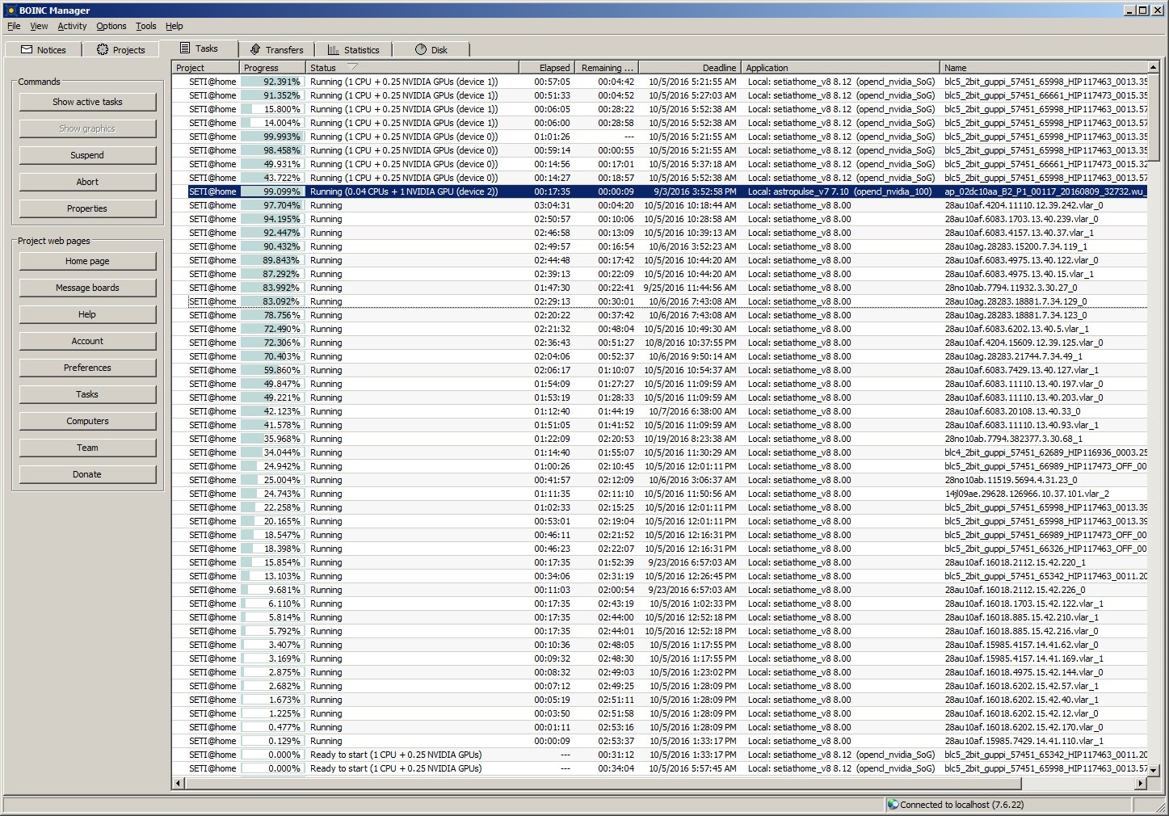This screenshot has width=1169, height=816.
Task: Open Message boards page
Action: [x=87, y=288]
